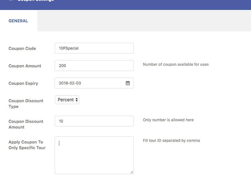
Task: Click the Coupon Amount label
Action: (x=25, y=66)
